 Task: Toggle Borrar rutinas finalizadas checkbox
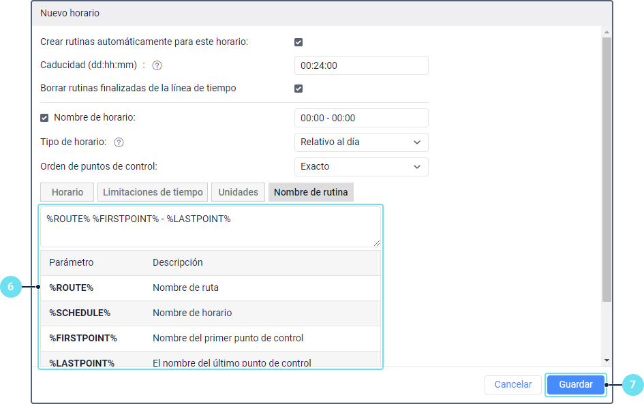click(x=298, y=89)
